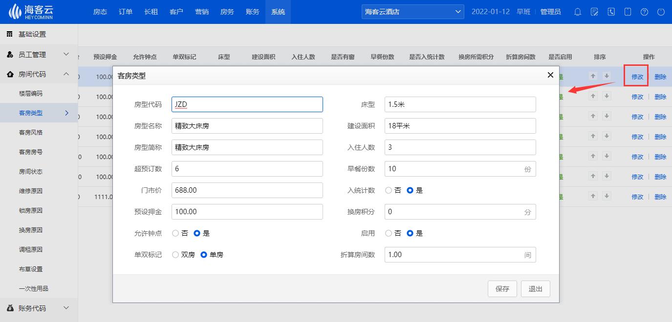This screenshot has width=672, height=322.
Task: Click the 门市价 field showing 688.00
Action: click(247, 190)
